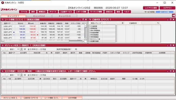Click the 注文中明細 panel title icon
The height and width of the screenshot is (100, 176).
point(3,71)
